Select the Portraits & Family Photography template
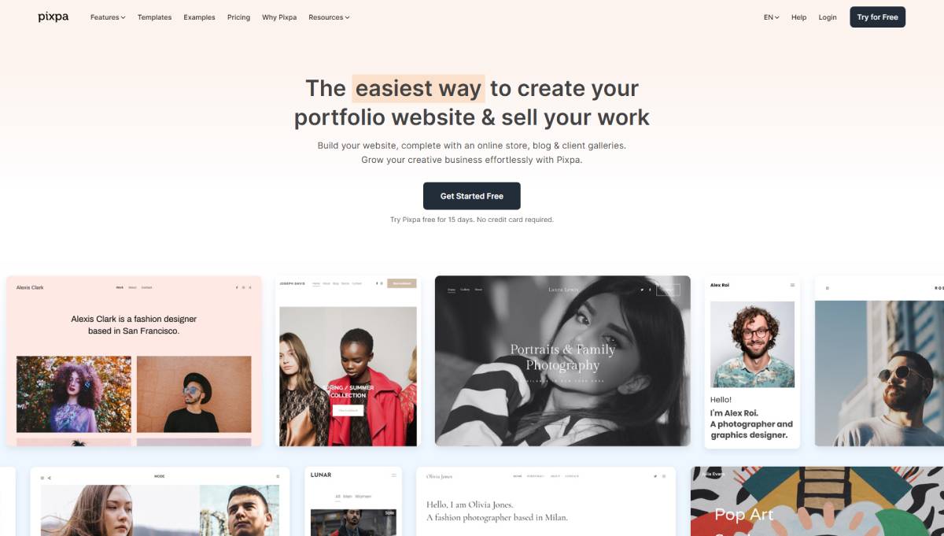The height and width of the screenshot is (536, 944). pyautogui.click(x=562, y=360)
